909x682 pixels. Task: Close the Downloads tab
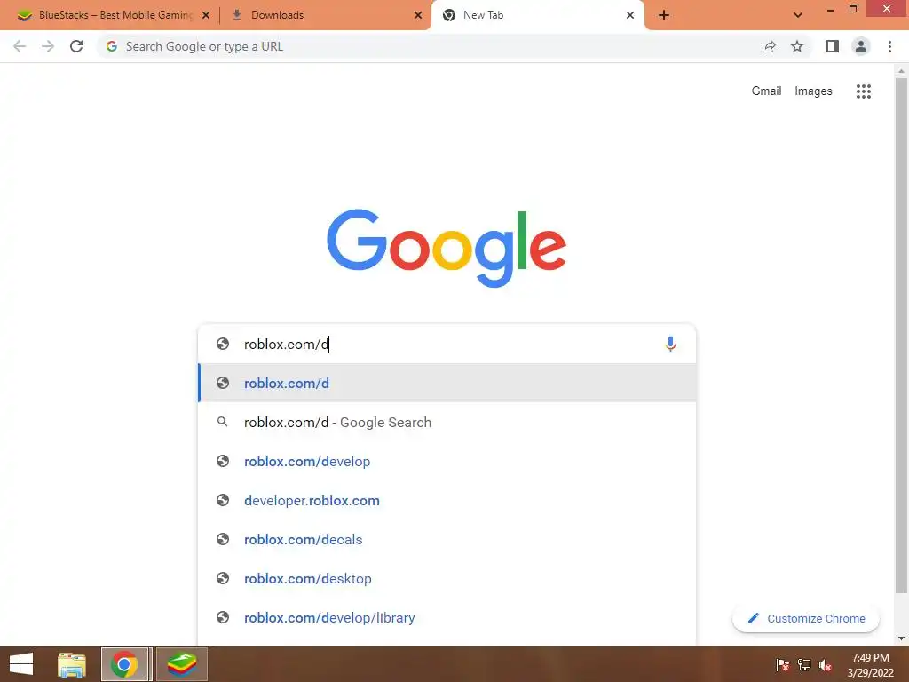[418, 15]
